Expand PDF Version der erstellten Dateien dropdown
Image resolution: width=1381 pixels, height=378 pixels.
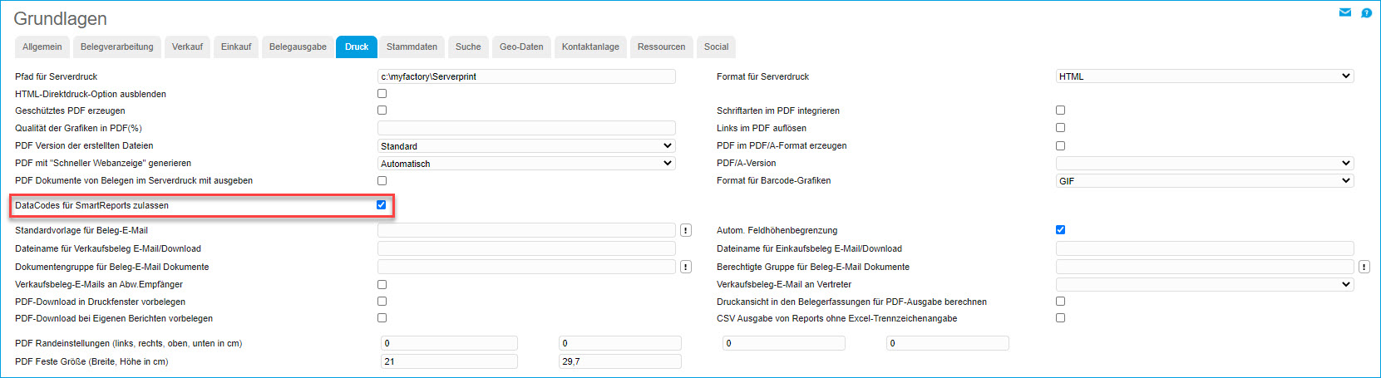pos(526,146)
